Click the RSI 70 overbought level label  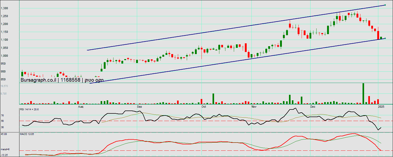pyautogui.click(x=2, y=116)
